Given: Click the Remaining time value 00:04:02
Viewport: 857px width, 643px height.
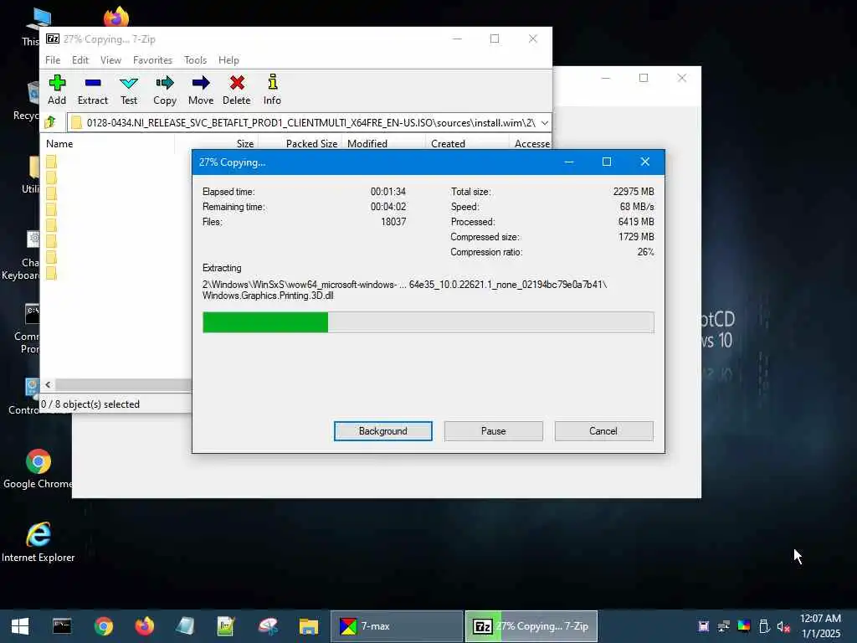Looking at the screenshot, I should (x=388, y=207).
